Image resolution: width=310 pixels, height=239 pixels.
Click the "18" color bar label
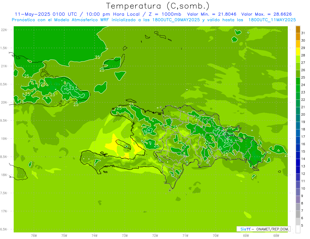[x=303, y=129]
